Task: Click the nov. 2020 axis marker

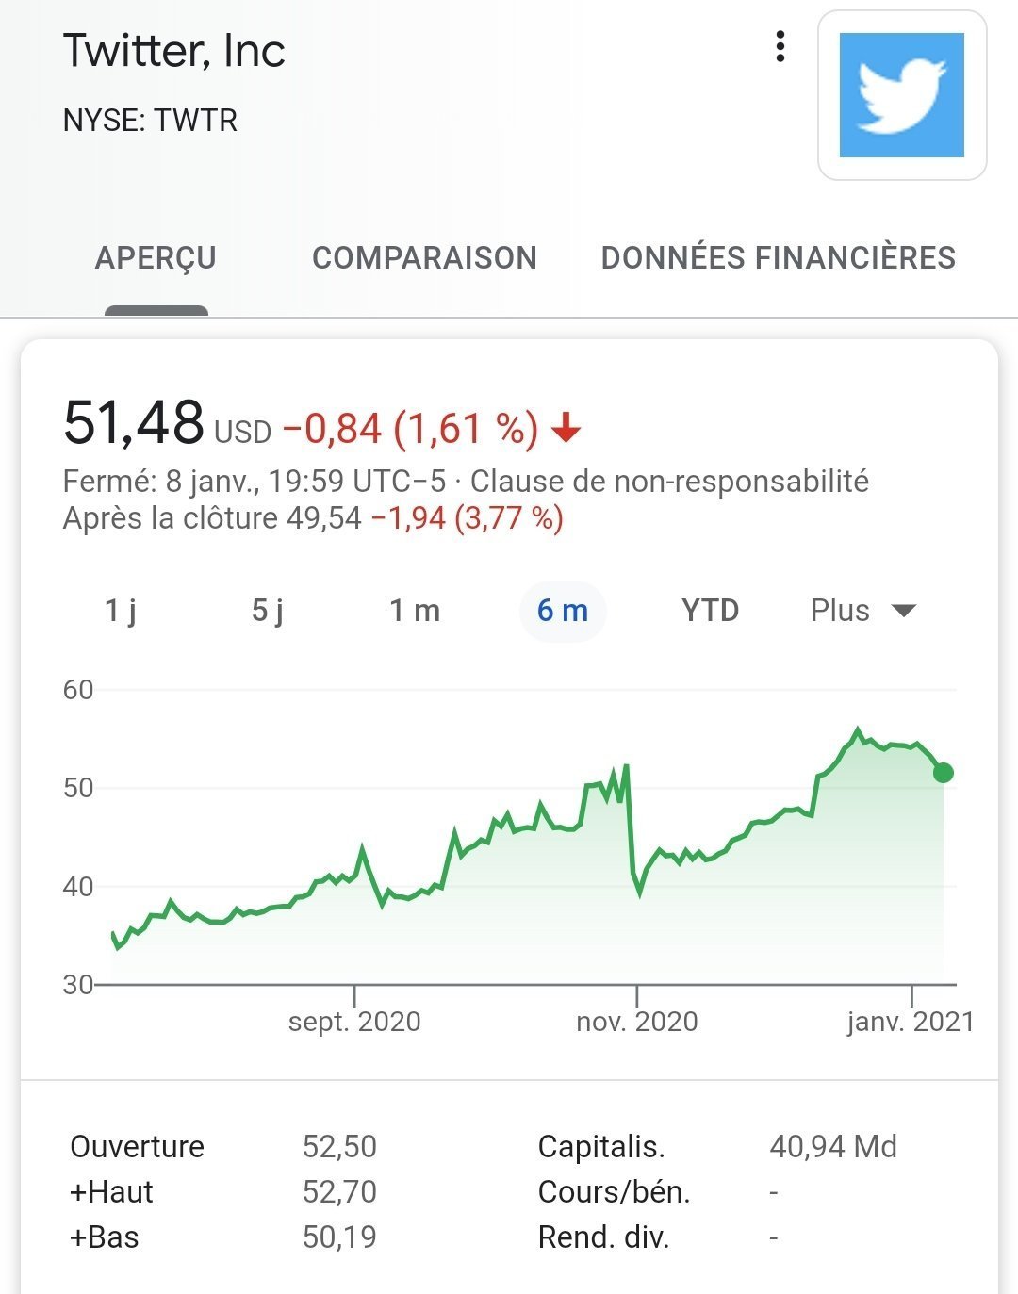Action: click(x=637, y=1021)
